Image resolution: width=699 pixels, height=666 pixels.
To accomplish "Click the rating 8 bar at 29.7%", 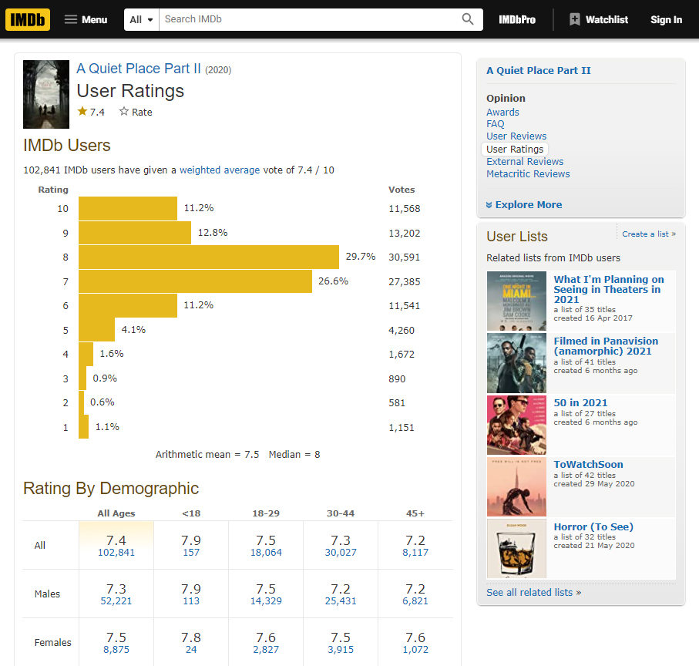I will tap(209, 257).
